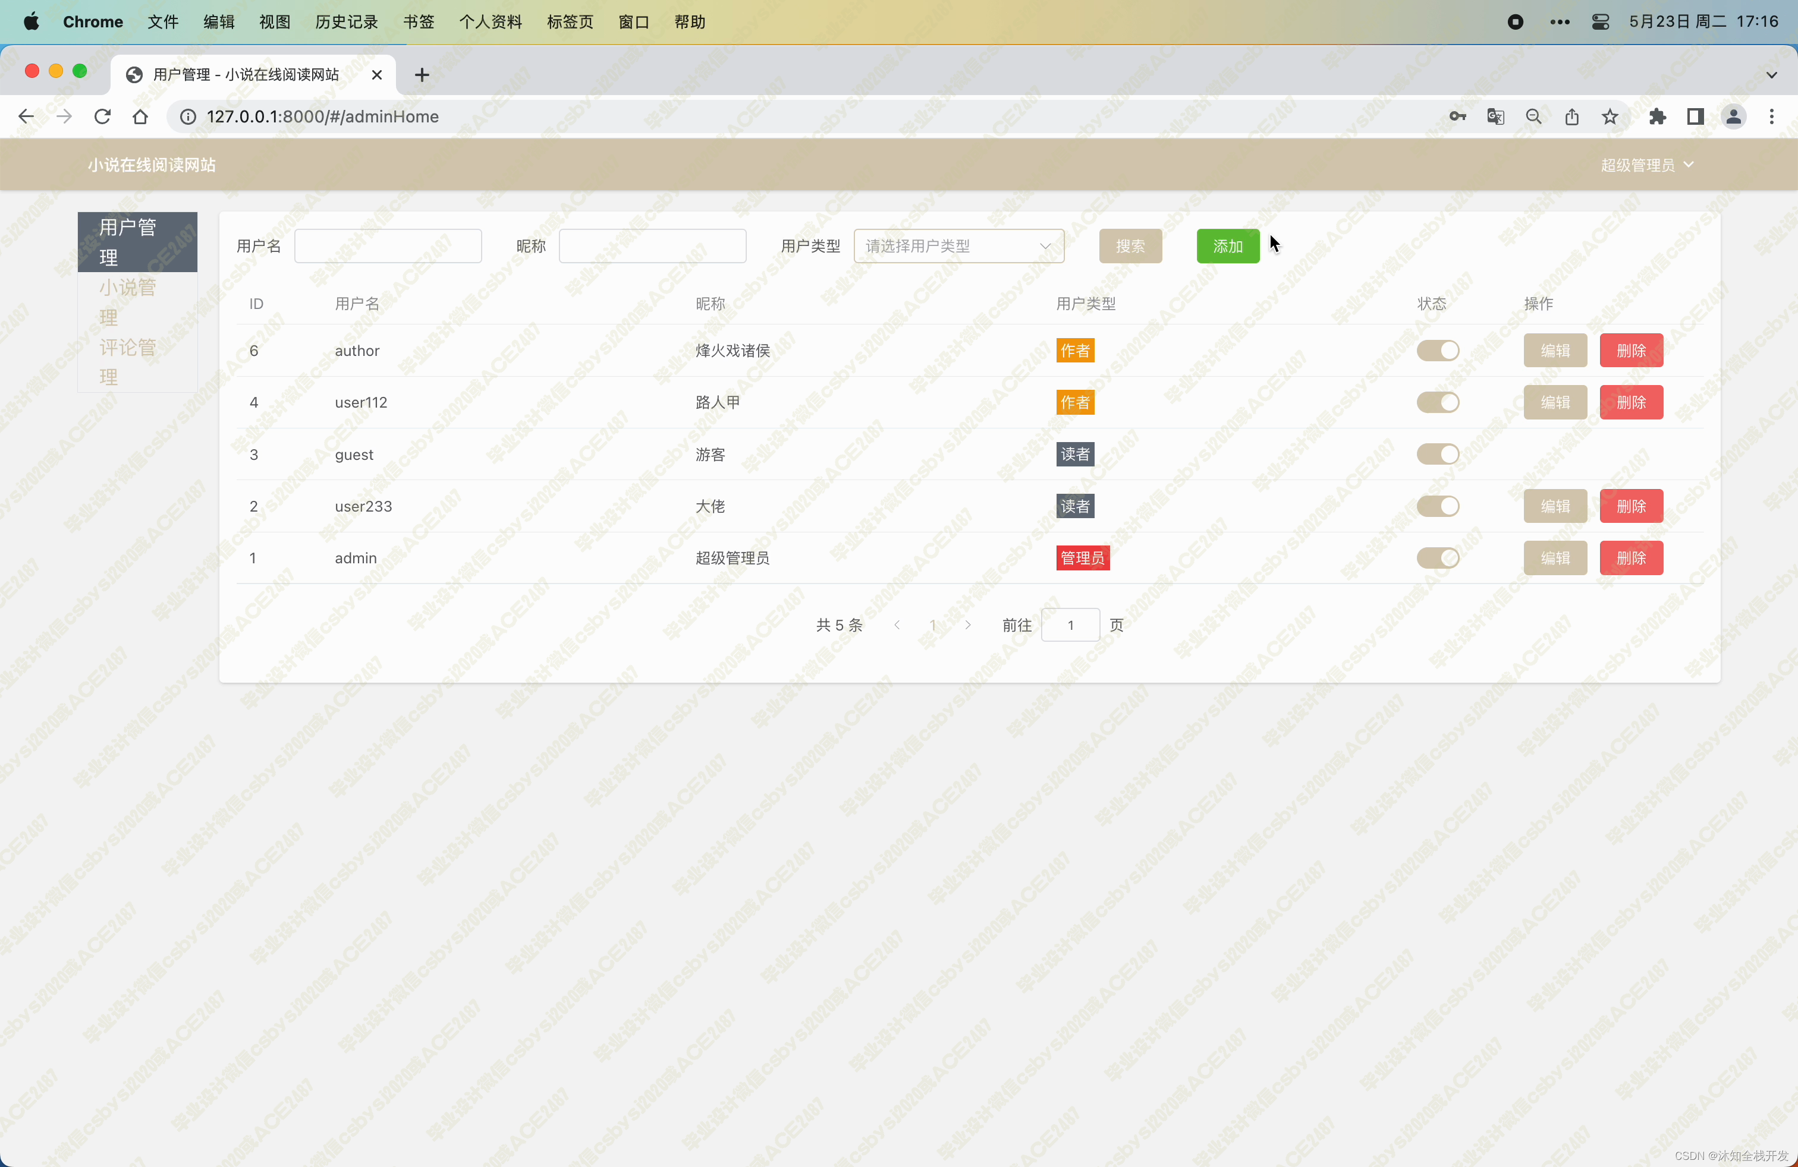Screen dimensions: 1798x1167
Task: Expand the 超级管理员 account dropdown
Action: click(1647, 165)
